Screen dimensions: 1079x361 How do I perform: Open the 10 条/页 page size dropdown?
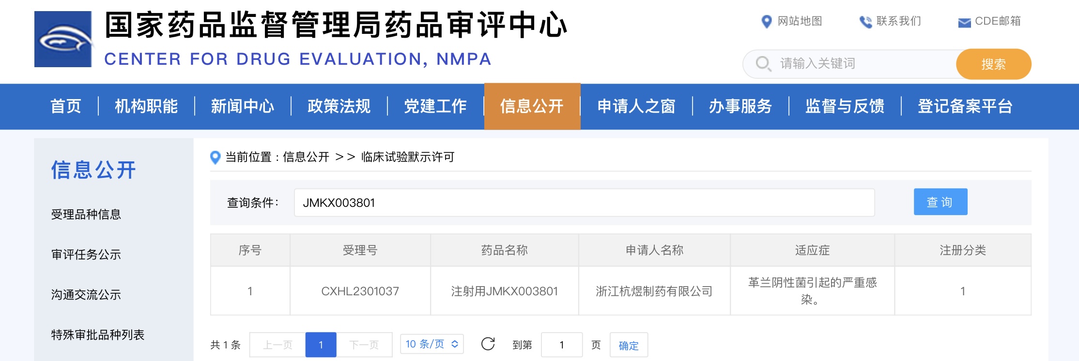[432, 344]
